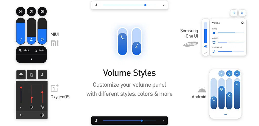Screen dimensions: 259x126
Task: Click the MIUI power button icon
Action: (31, 12)
